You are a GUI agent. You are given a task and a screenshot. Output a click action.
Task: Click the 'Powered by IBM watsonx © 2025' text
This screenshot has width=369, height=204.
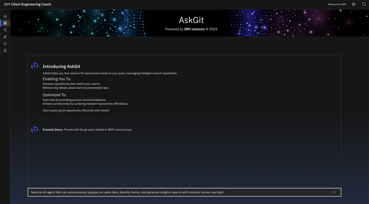point(191,29)
